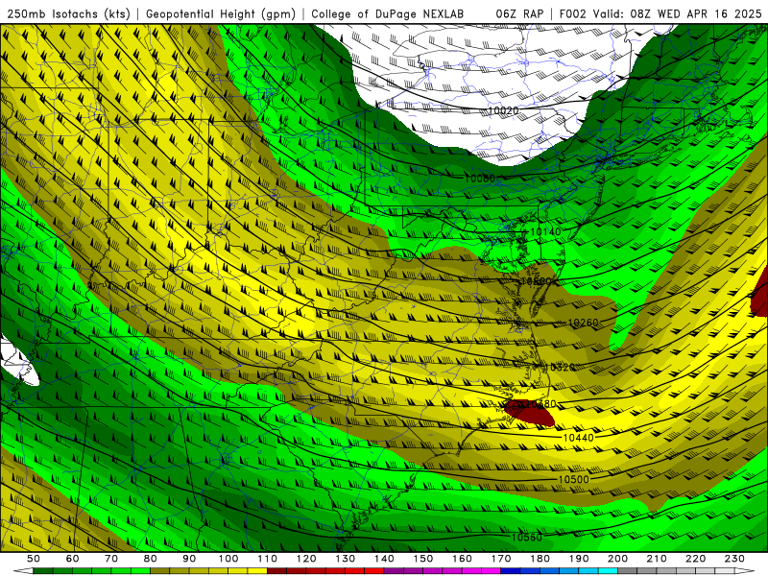Viewport: 768px width, 576px height.
Task: Click the 50 value on the color scale
Action: click(x=34, y=559)
